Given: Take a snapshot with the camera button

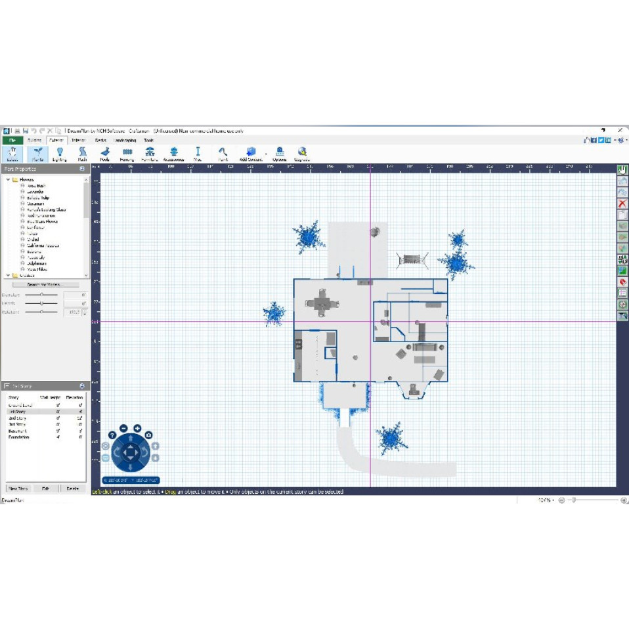Looking at the screenshot, I should click(x=149, y=435).
